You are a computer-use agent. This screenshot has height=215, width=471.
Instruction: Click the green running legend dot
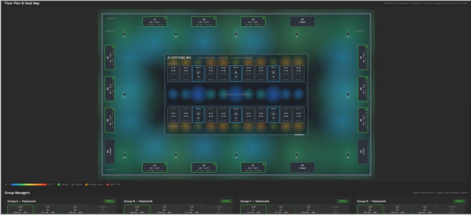click(59, 184)
